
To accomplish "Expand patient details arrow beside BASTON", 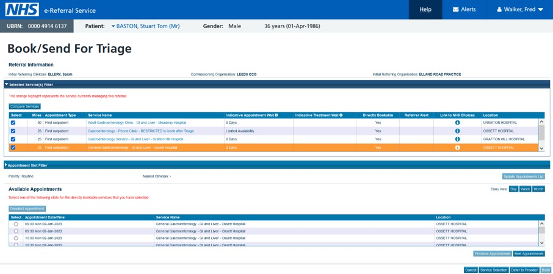I will [x=113, y=26].
